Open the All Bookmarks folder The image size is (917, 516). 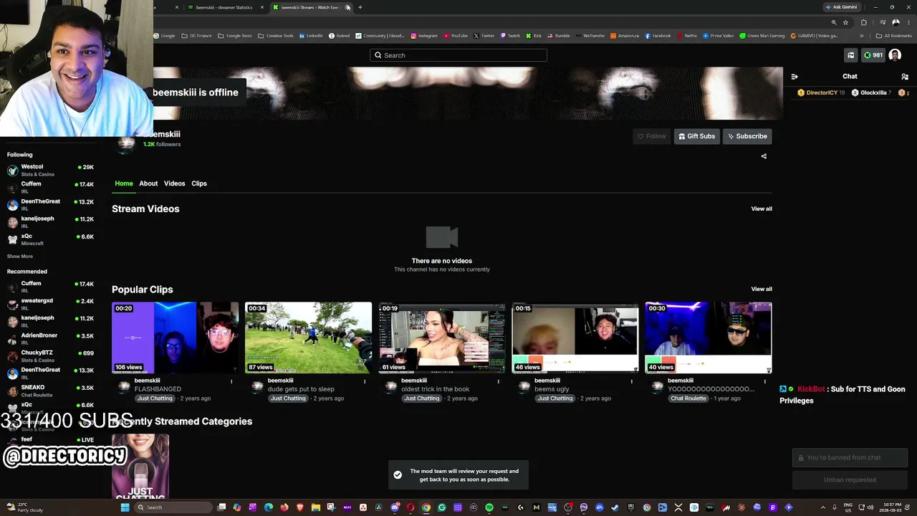pyautogui.click(x=894, y=36)
